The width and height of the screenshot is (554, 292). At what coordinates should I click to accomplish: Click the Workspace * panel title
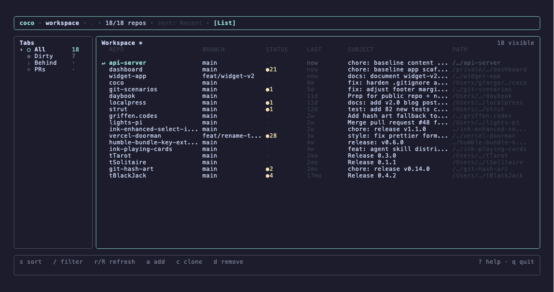click(x=122, y=43)
